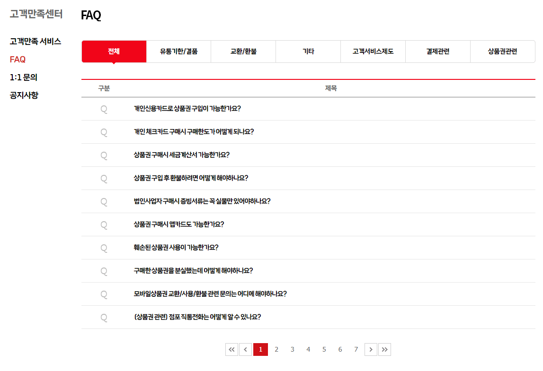Click the Q icon beside the first FAQ

104,109
